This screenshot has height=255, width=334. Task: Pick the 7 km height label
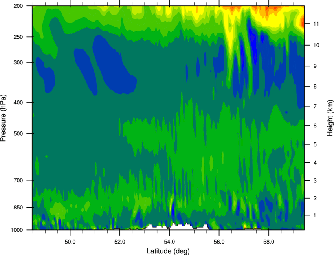315,106
